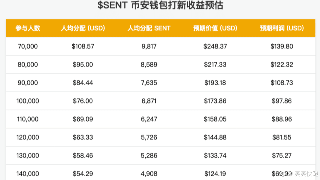Screen dimensions: 320x180
Task: Click the 人均分配 (USD) column header
Action: click(x=83, y=28)
